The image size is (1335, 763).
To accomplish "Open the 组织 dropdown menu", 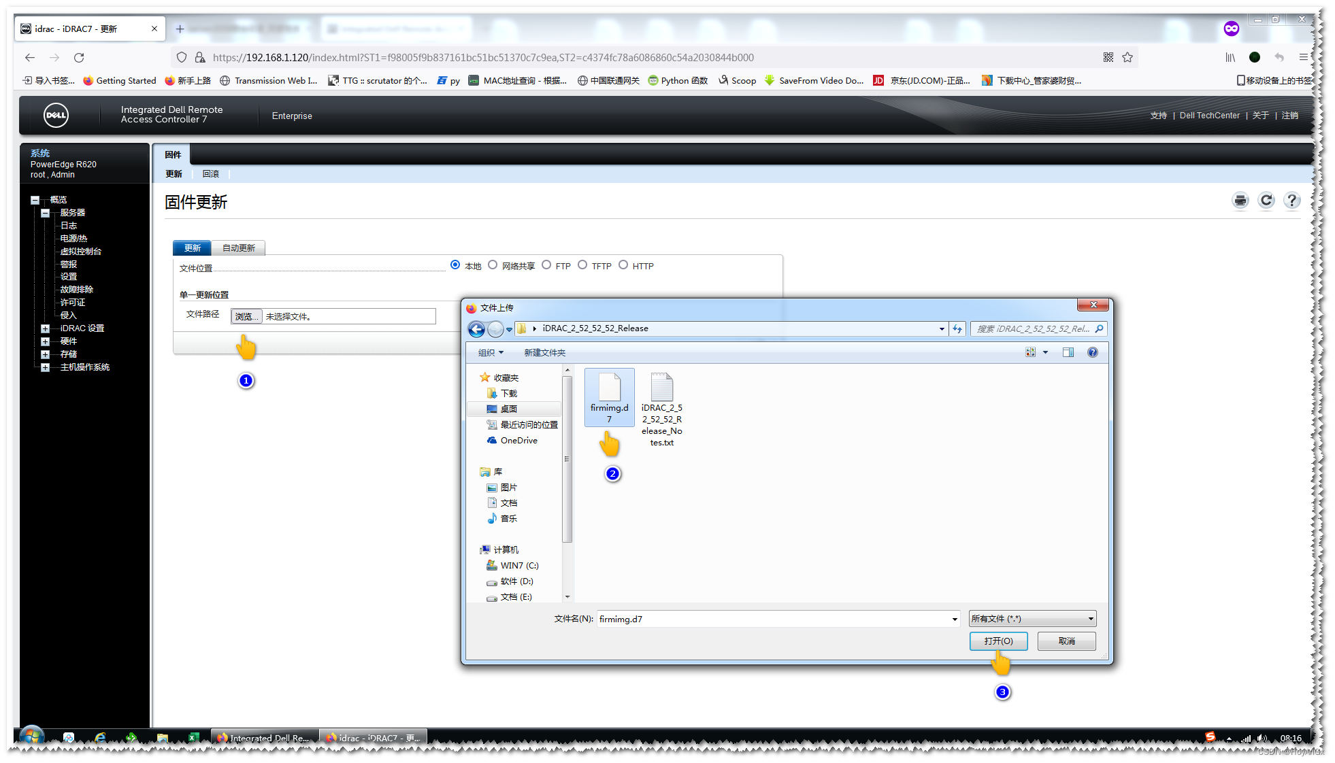I will pyautogui.click(x=491, y=352).
